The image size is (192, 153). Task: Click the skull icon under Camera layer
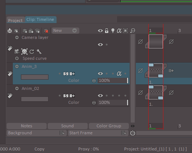coord(24,51)
